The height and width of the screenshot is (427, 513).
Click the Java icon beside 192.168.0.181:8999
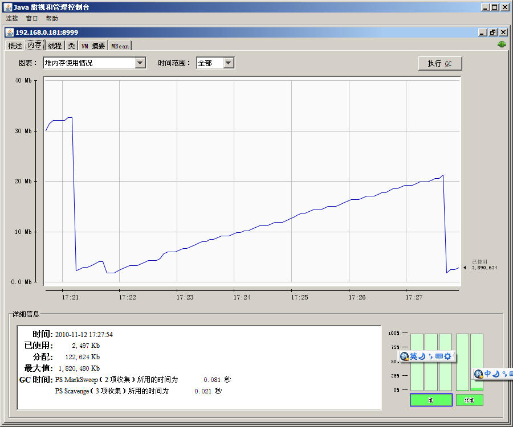tap(10, 32)
